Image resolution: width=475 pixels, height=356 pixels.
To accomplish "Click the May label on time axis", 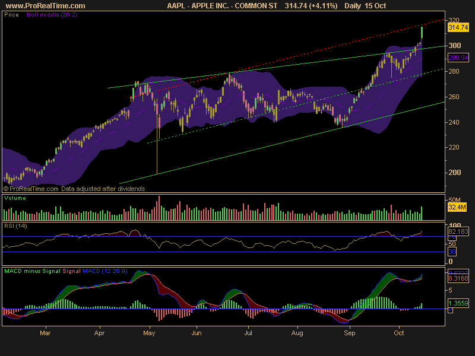I will click(149, 333).
